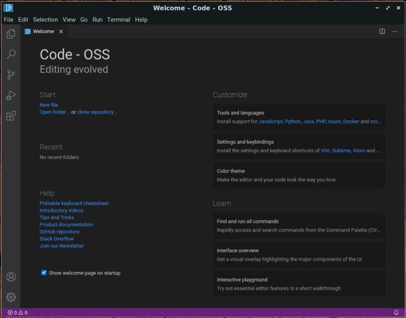Open the Run and Debug view
Viewport: 406px width, 318px height.
[11, 96]
